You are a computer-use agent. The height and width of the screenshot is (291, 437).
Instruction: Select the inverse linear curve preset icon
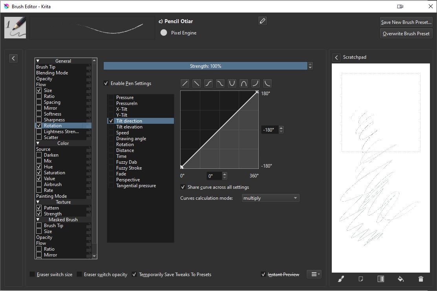click(x=196, y=83)
